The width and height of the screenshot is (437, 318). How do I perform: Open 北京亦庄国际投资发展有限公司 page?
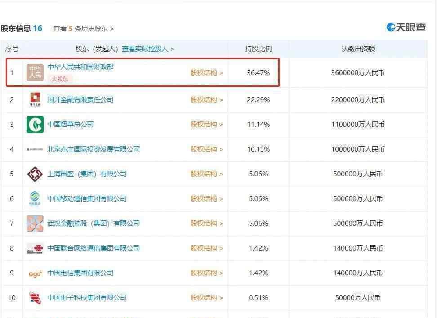tap(94, 149)
